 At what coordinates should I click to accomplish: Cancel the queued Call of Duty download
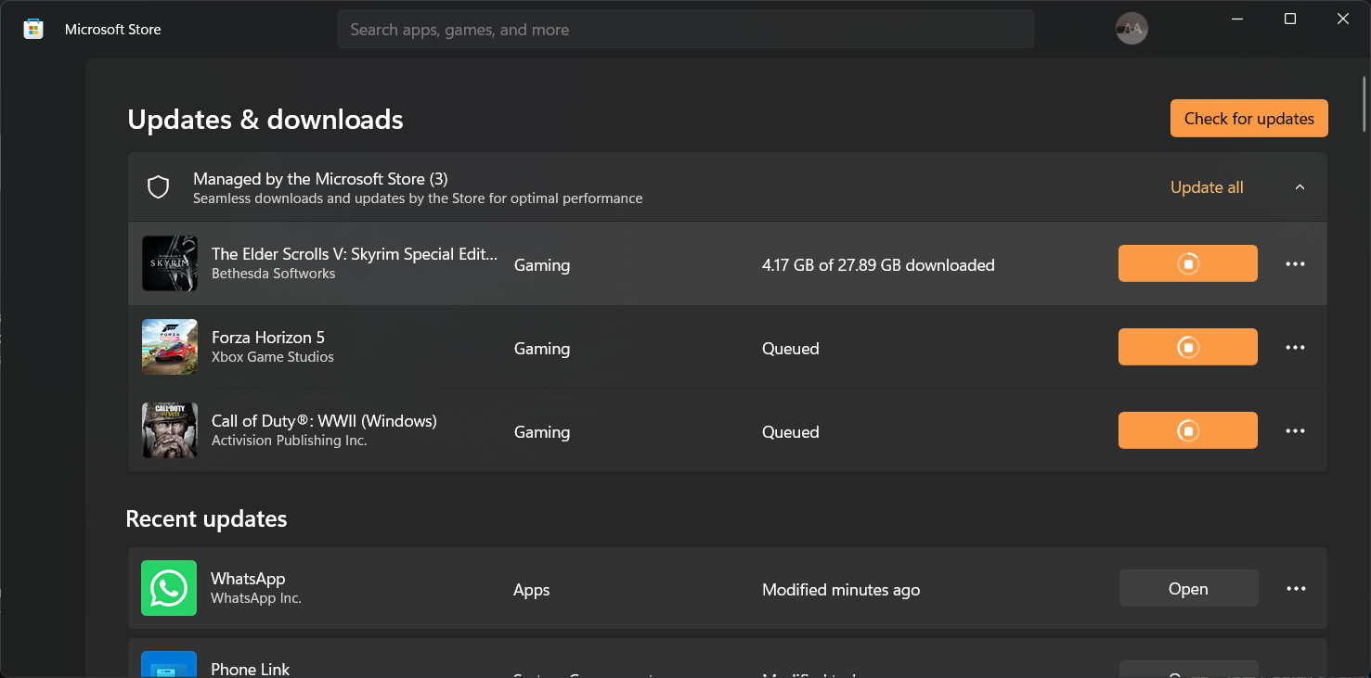(x=1188, y=430)
